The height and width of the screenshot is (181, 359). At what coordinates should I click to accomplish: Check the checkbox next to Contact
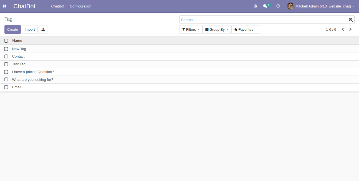(6, 56)
